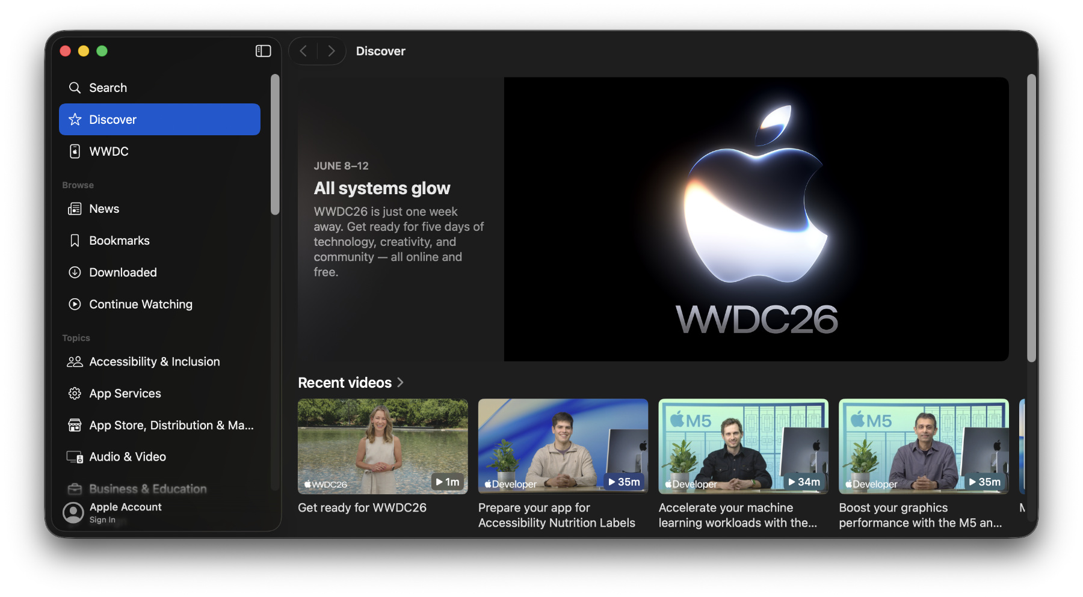Screen dimensions: 1083x597
Task: Click the Discover star icon
Action: 75,120
